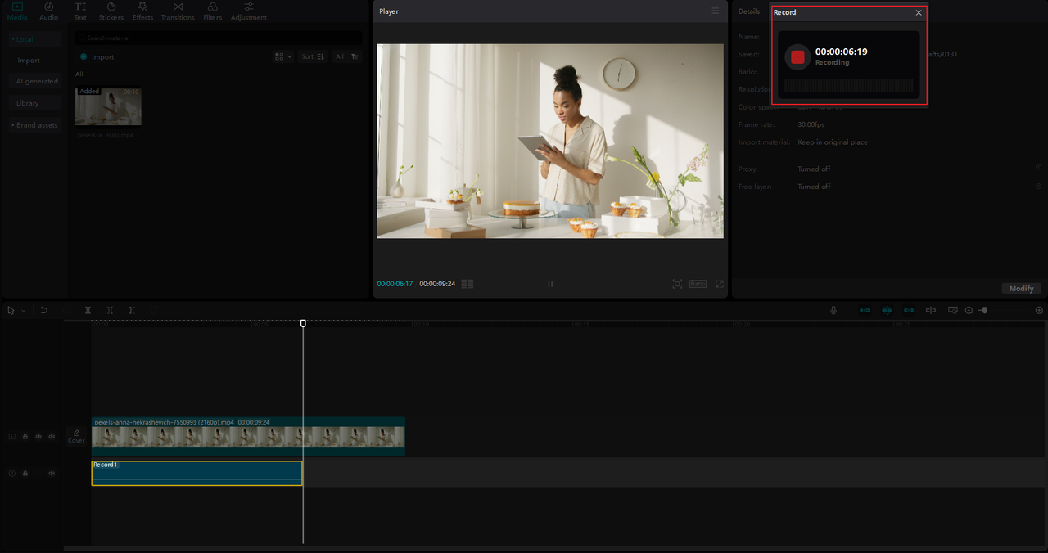
Task: Open the Ratio selector in Player
Action: (698, 284)
